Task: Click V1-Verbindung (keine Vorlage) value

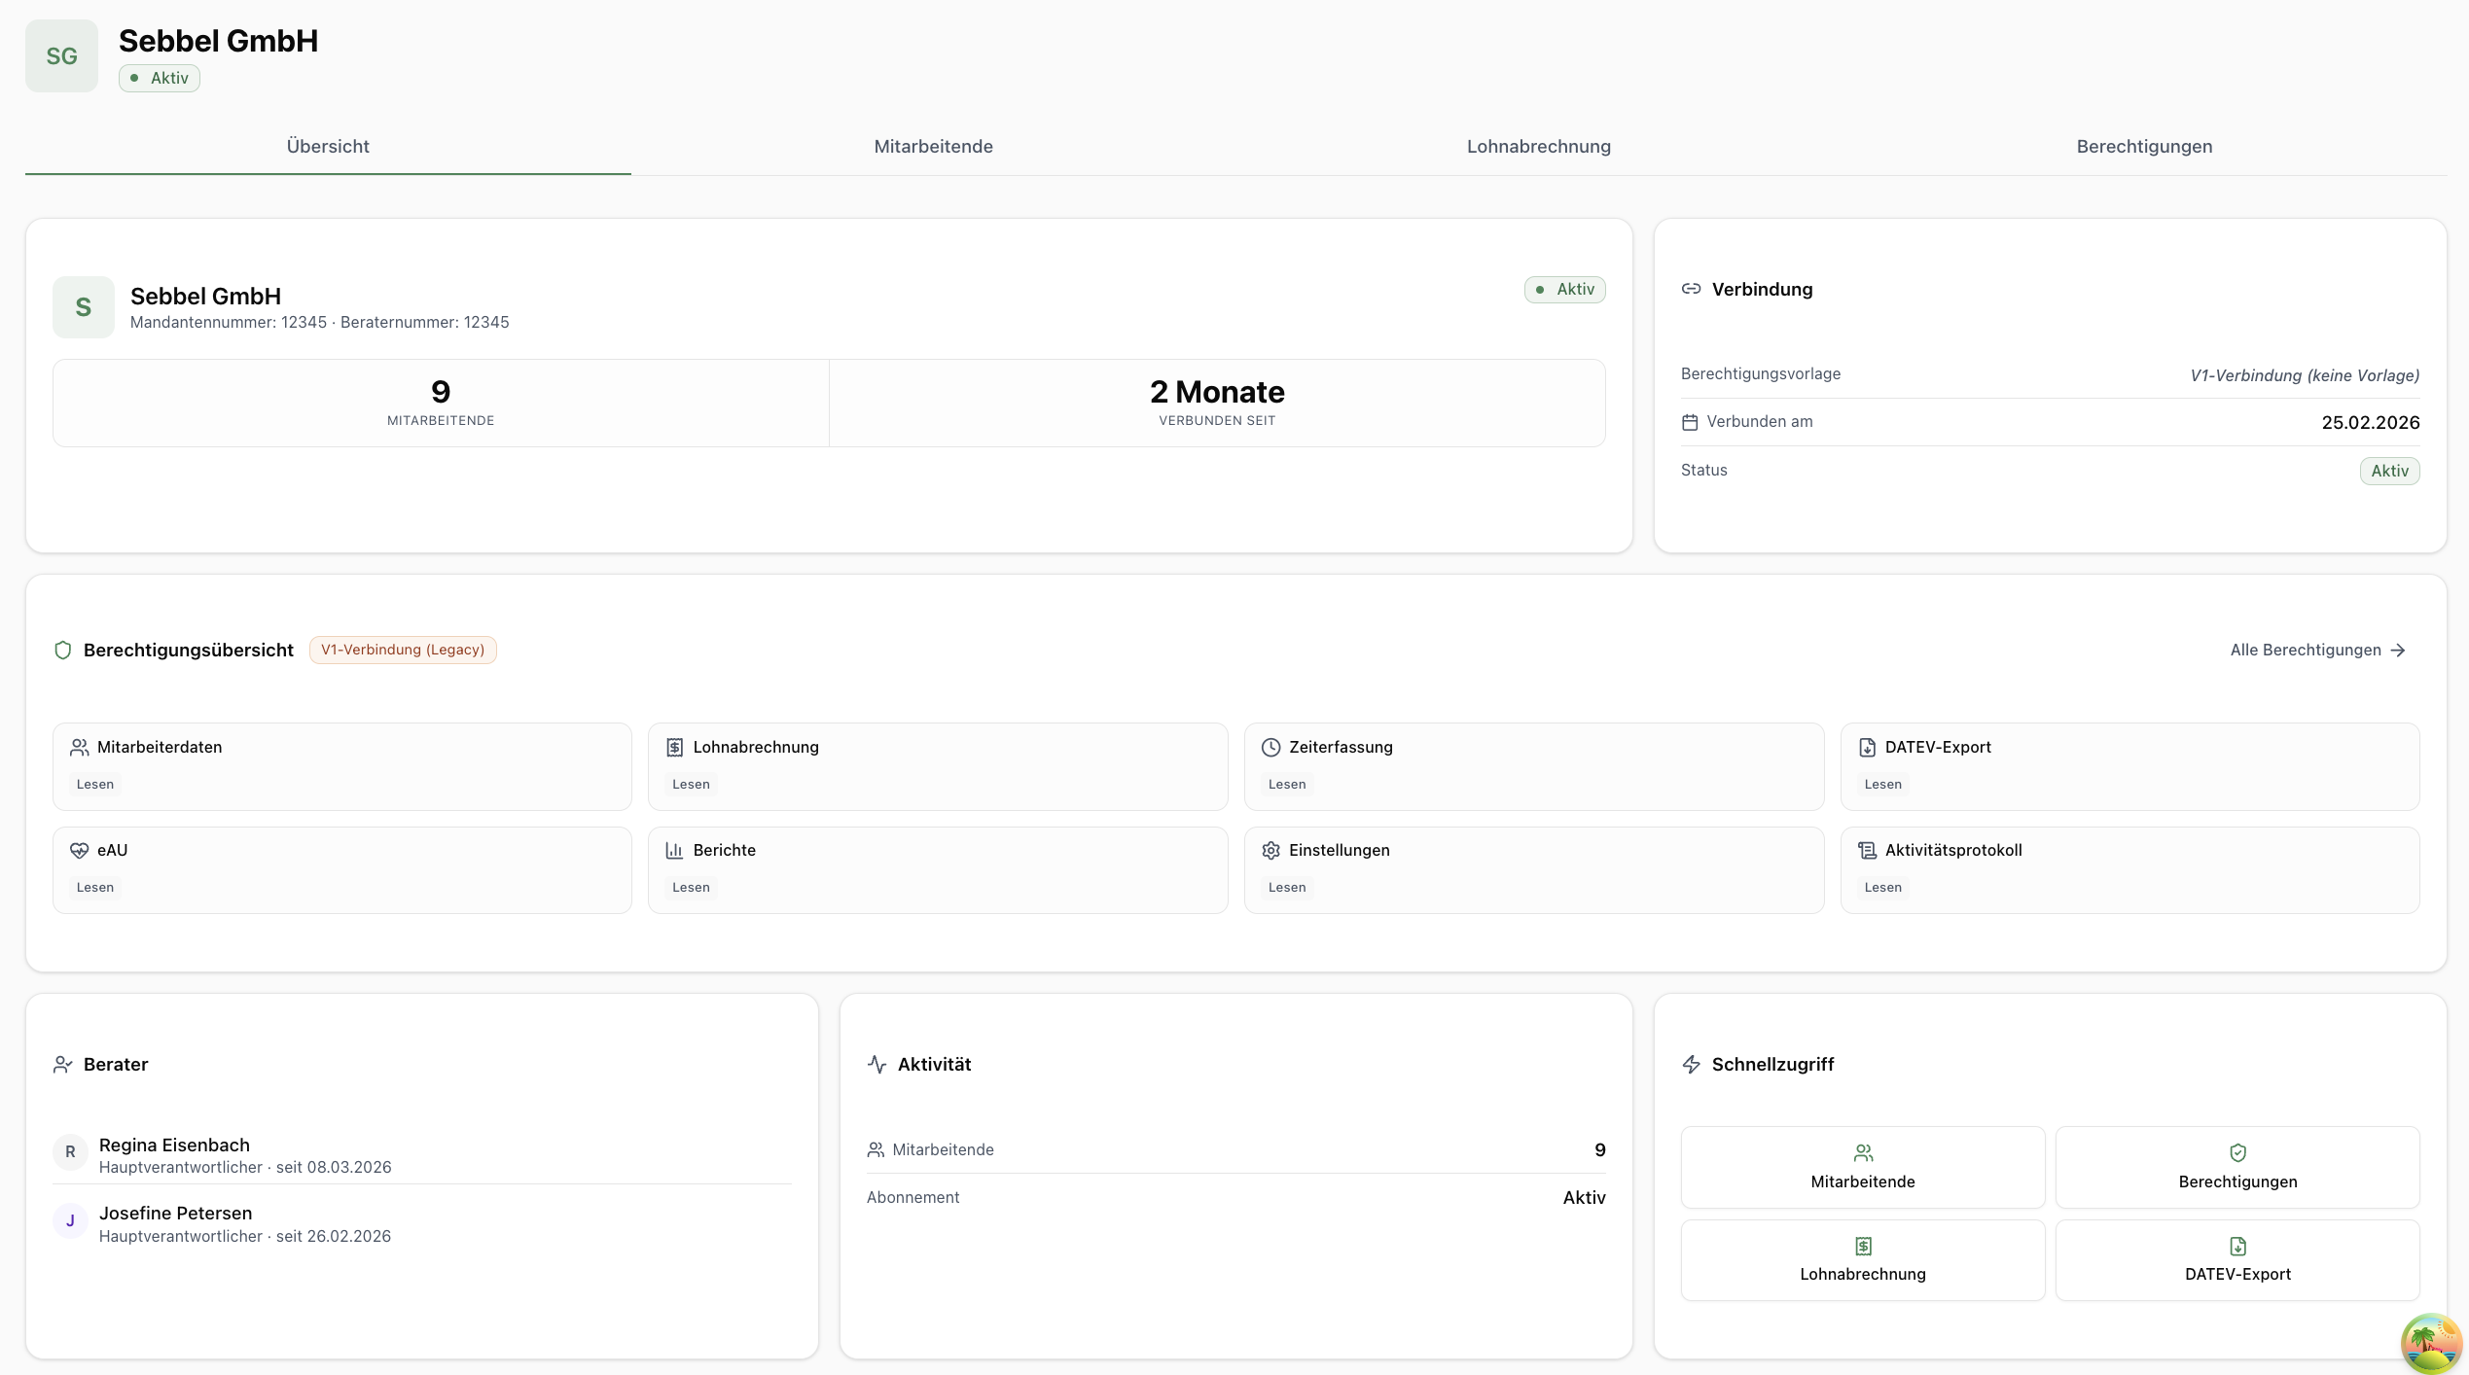Action: pyautogui.click(x=2305, y=375)
